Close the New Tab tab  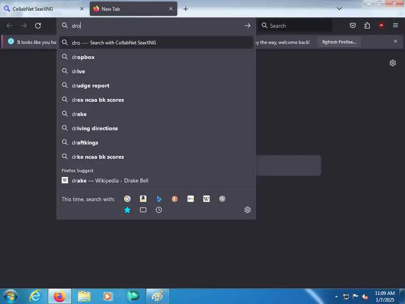pyautogui.click(x=171, y=9)
